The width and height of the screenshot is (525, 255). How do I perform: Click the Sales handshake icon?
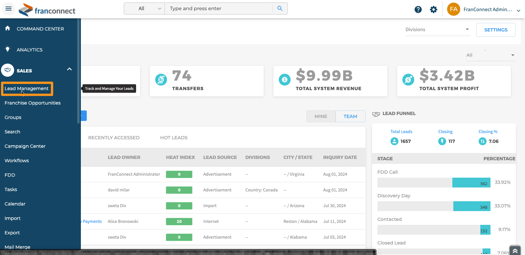click(x=8, y=70)
